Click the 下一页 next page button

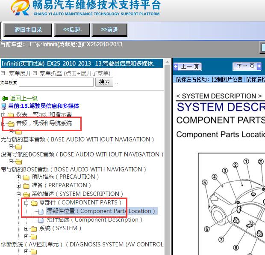point(247,66)
